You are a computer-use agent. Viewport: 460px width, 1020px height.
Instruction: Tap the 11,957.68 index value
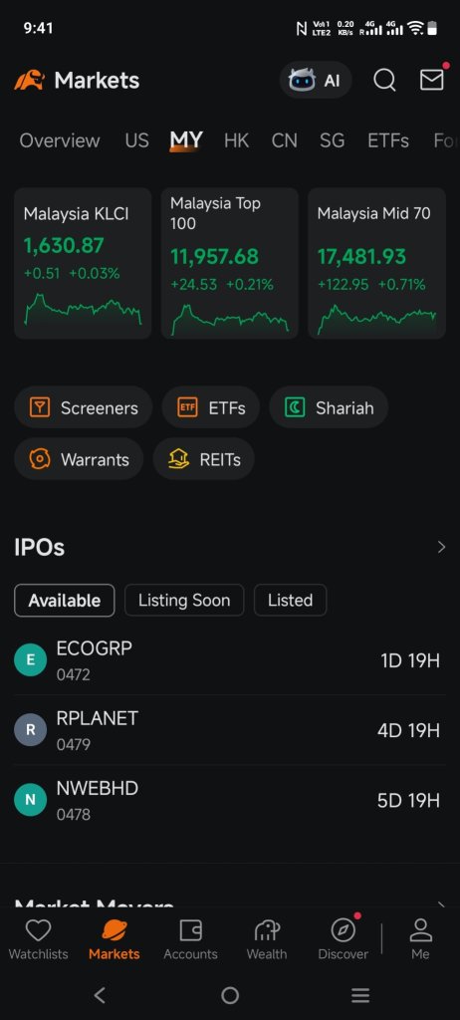pos(215,256)
